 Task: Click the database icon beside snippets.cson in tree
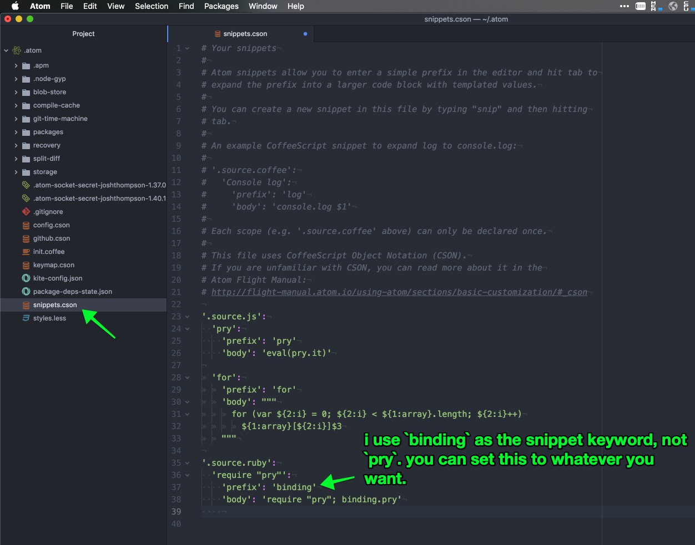pos(26,305)
